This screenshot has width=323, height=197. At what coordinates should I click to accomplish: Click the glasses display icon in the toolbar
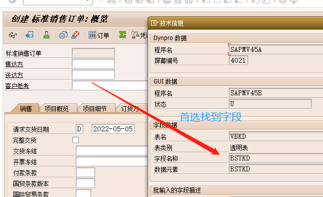click(13, 35)
